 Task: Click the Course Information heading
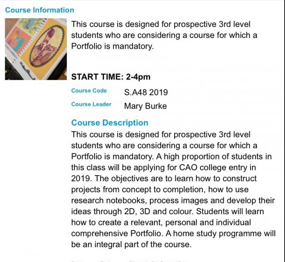(40, 10)
